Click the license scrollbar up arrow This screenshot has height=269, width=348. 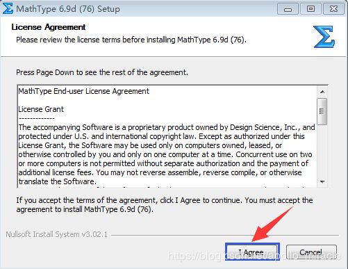[x=322, y=92]
